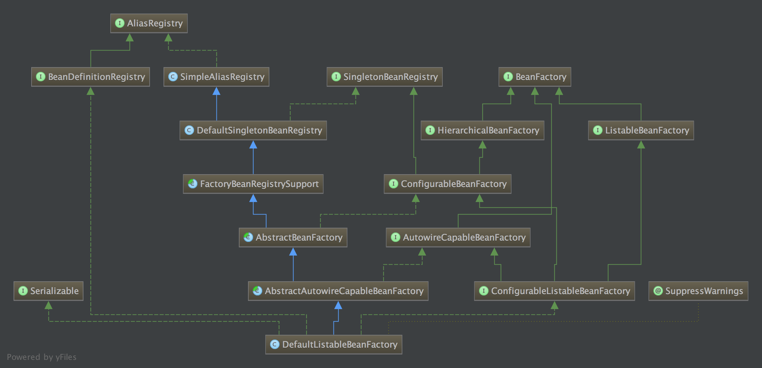Click the interface icon on ConfigurableListableBeanFactory

click(483, 291)
